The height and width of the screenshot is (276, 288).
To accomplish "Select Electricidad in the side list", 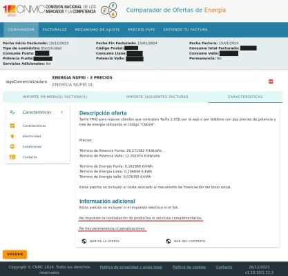I will coord(32,136).
